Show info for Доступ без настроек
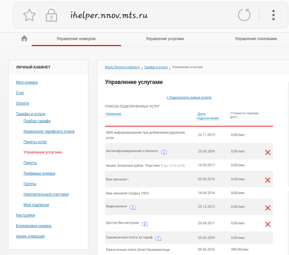289x255 pixels. click(145, 224)
